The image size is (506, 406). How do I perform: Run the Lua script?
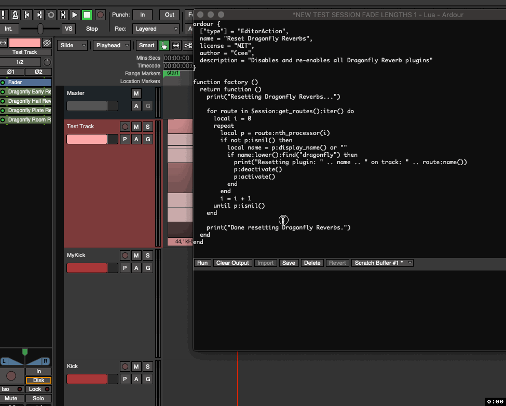[x=202, y=263]
